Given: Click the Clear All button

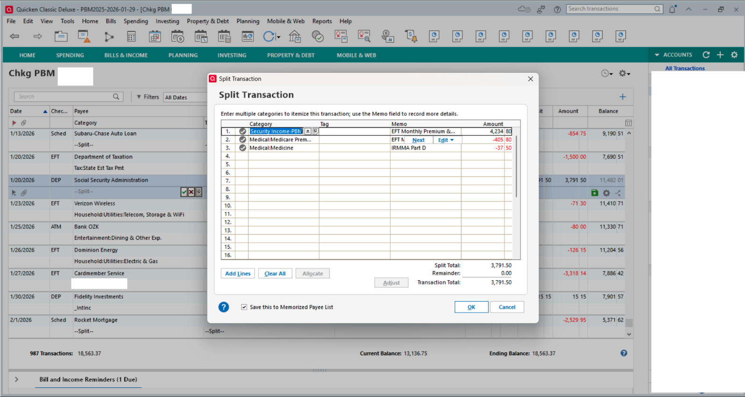Looking at the screenshot, I should (x=275, y=273).
